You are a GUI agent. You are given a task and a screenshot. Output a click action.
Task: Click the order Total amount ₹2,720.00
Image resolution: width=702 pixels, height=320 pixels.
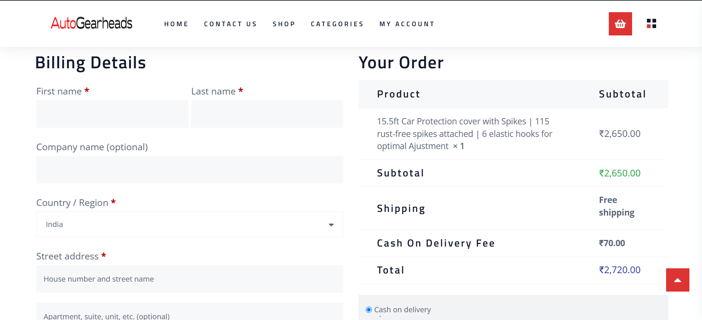(x=620, y=270)
